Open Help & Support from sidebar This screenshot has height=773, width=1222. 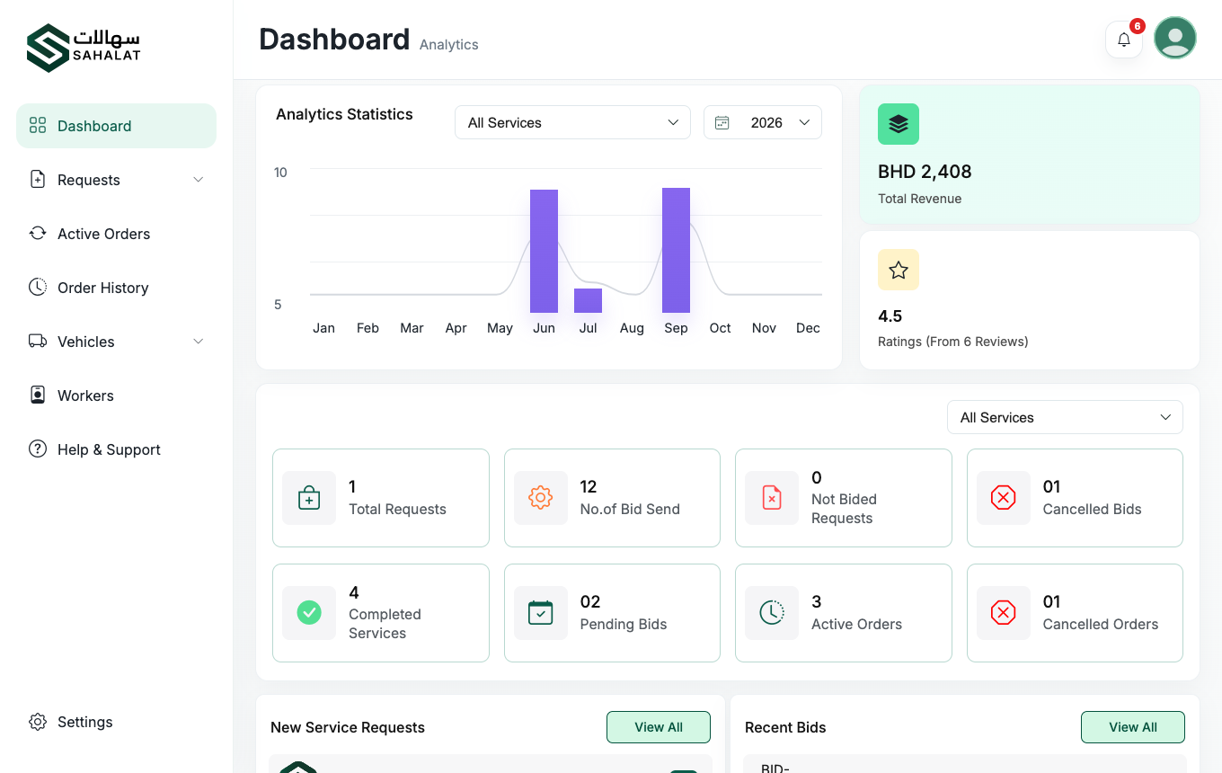116,449
